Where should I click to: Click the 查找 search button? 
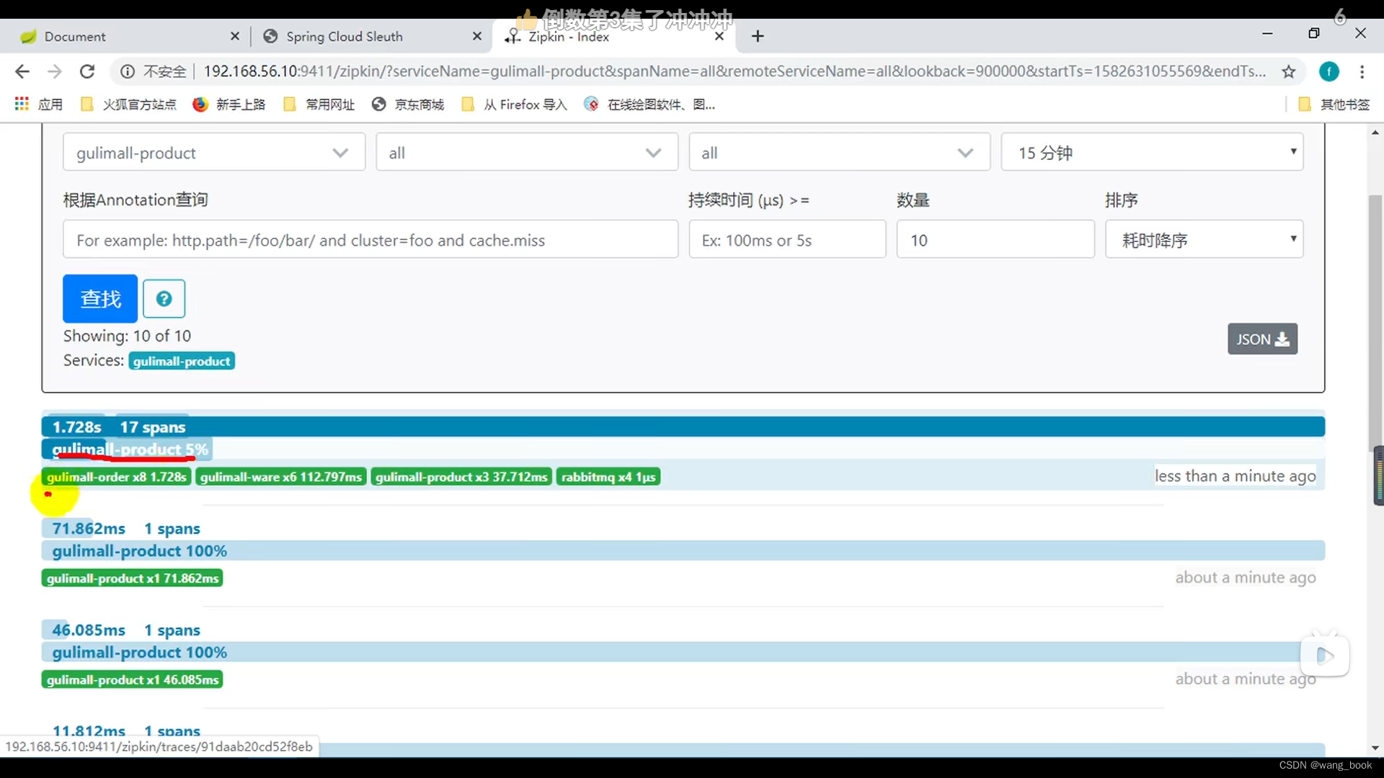click(100, 298)
